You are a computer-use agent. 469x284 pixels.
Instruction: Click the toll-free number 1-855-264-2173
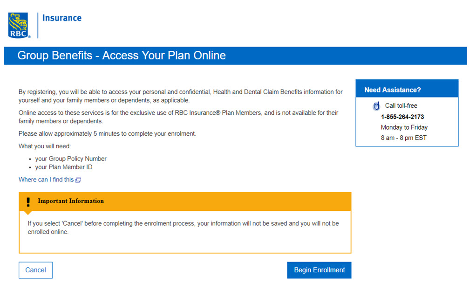pos(402,117)
